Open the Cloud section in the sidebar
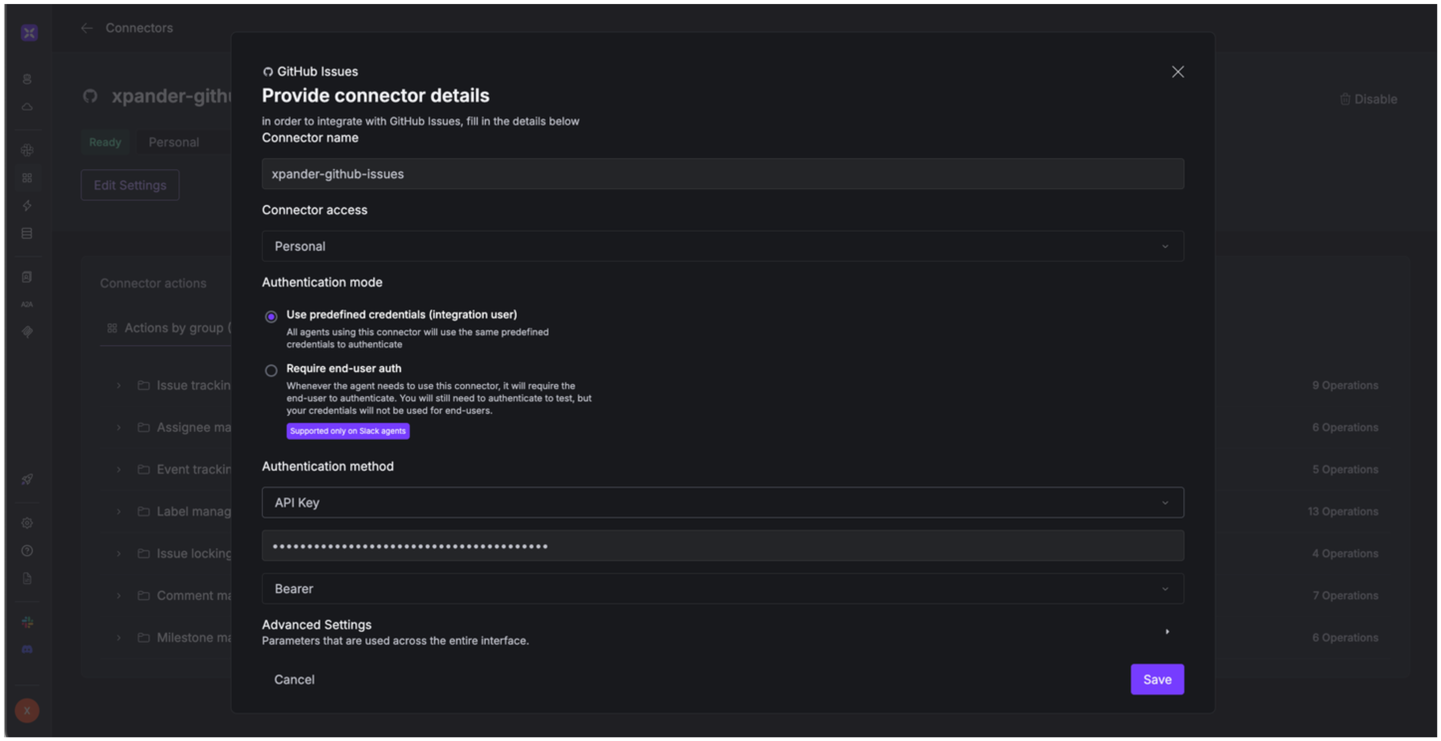The image size is (1441, 741). 27,106
